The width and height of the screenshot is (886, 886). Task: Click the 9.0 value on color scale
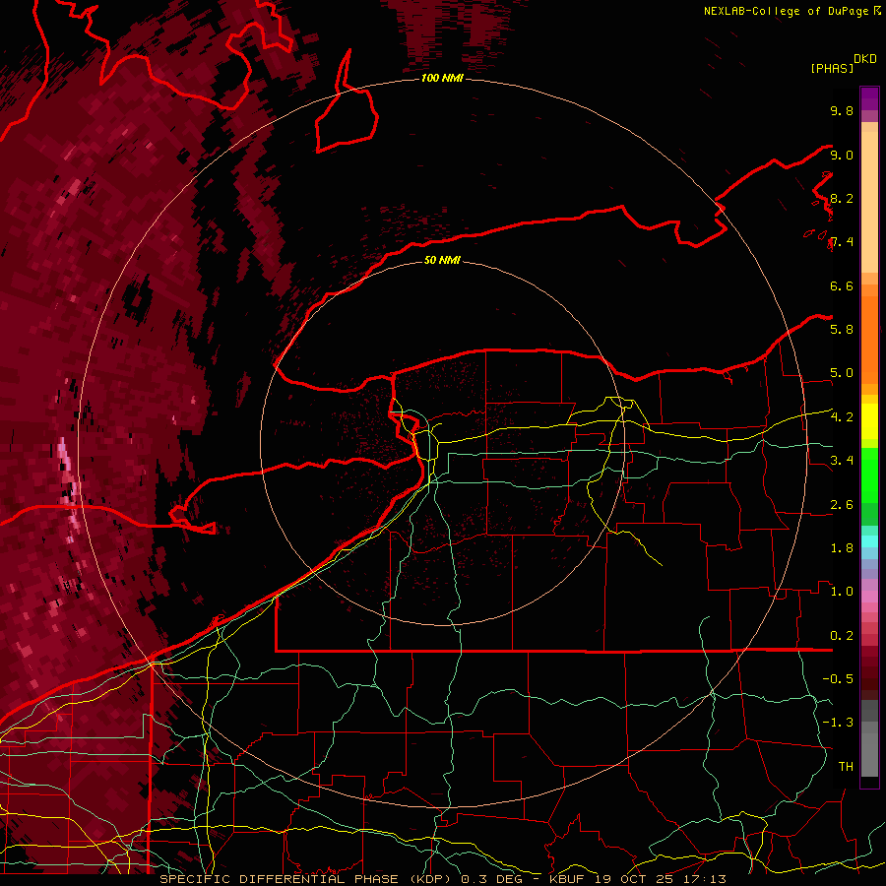(x=842, y=155)
